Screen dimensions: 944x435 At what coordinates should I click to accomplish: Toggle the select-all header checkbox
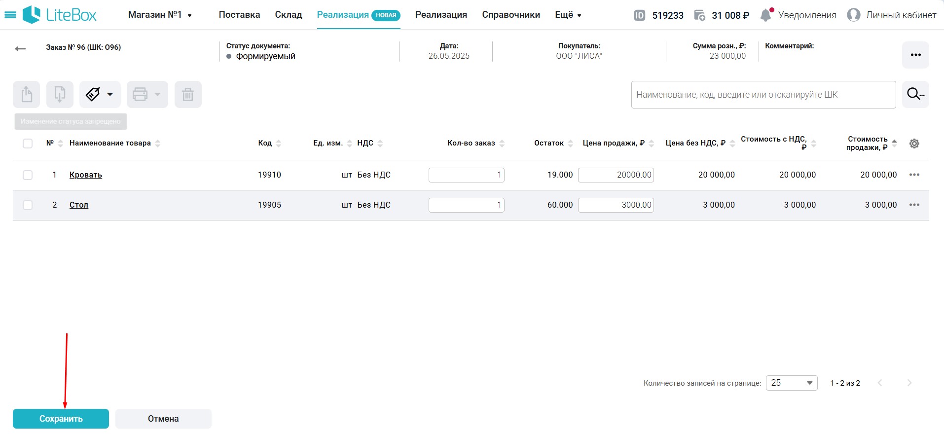coord(28,144)
